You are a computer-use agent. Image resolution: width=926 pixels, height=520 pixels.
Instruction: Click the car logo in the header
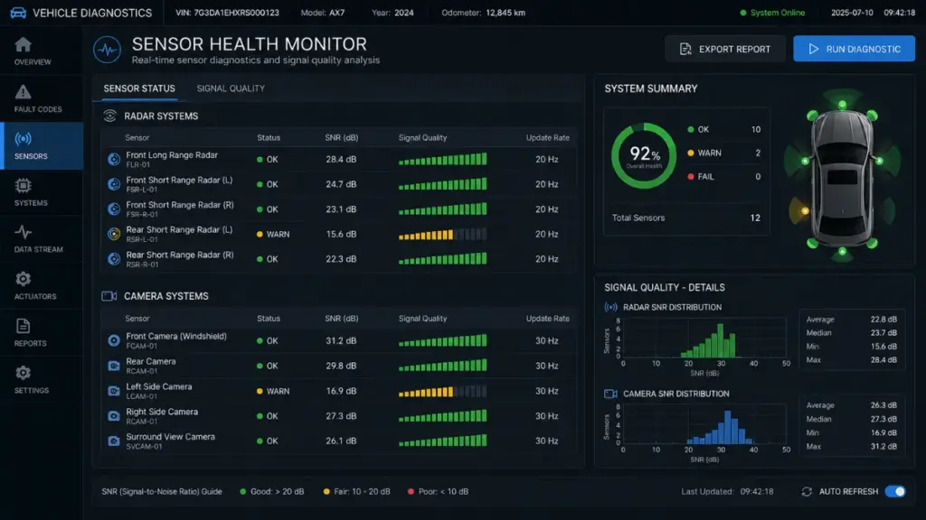coord(18,13)
